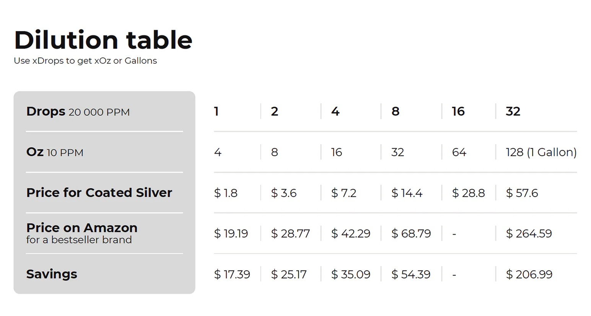The width and height of the screenshot is (591, 316).
Task: Click the Dilution table heading
Action: [103, 40]
